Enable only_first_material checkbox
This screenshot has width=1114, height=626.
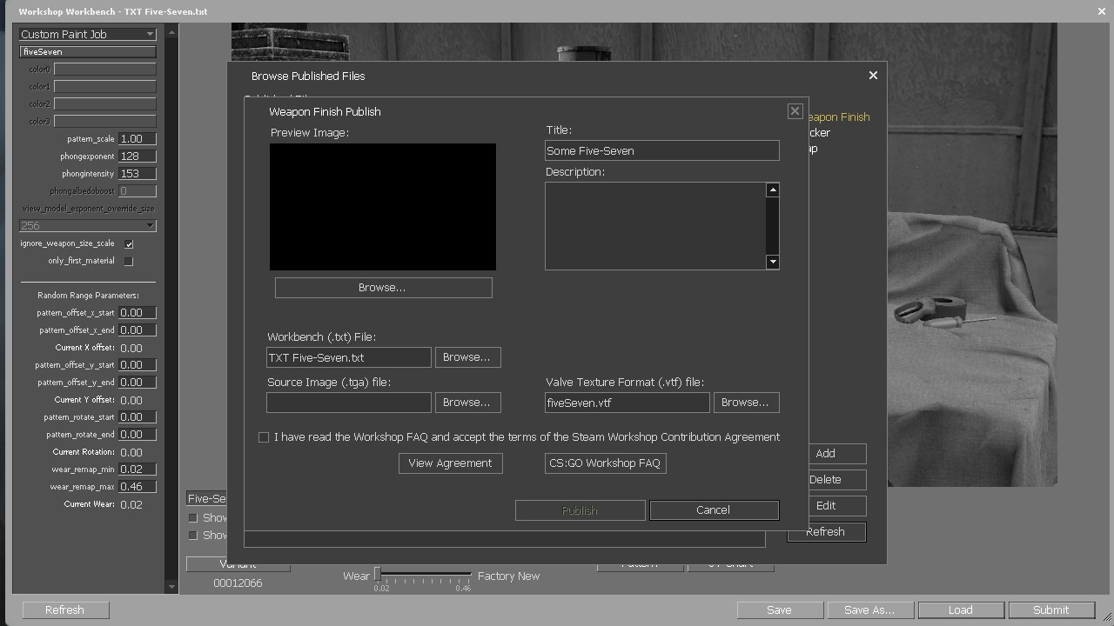pos(129,261)
